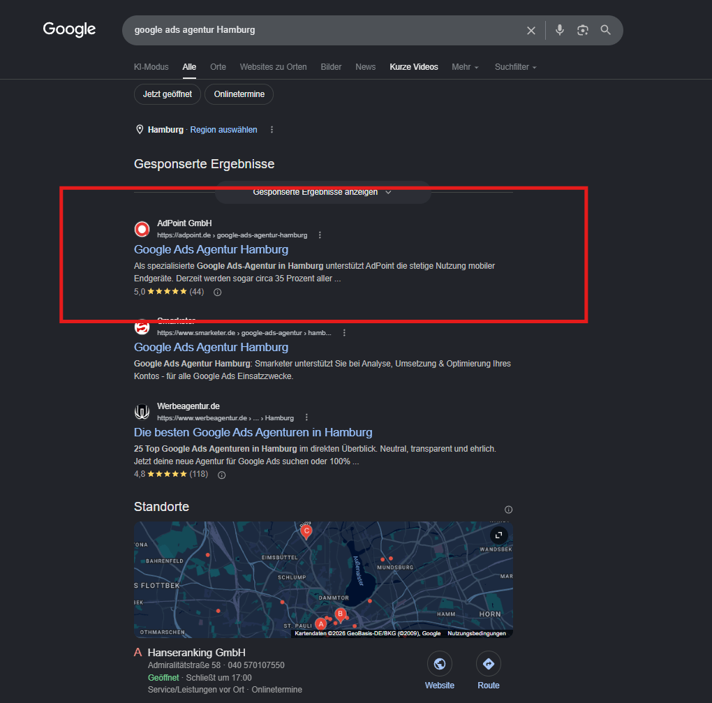Open the three-dot menu beside Region auswählen
Viewport: 712px width, 703px height.
pos(272,129)
